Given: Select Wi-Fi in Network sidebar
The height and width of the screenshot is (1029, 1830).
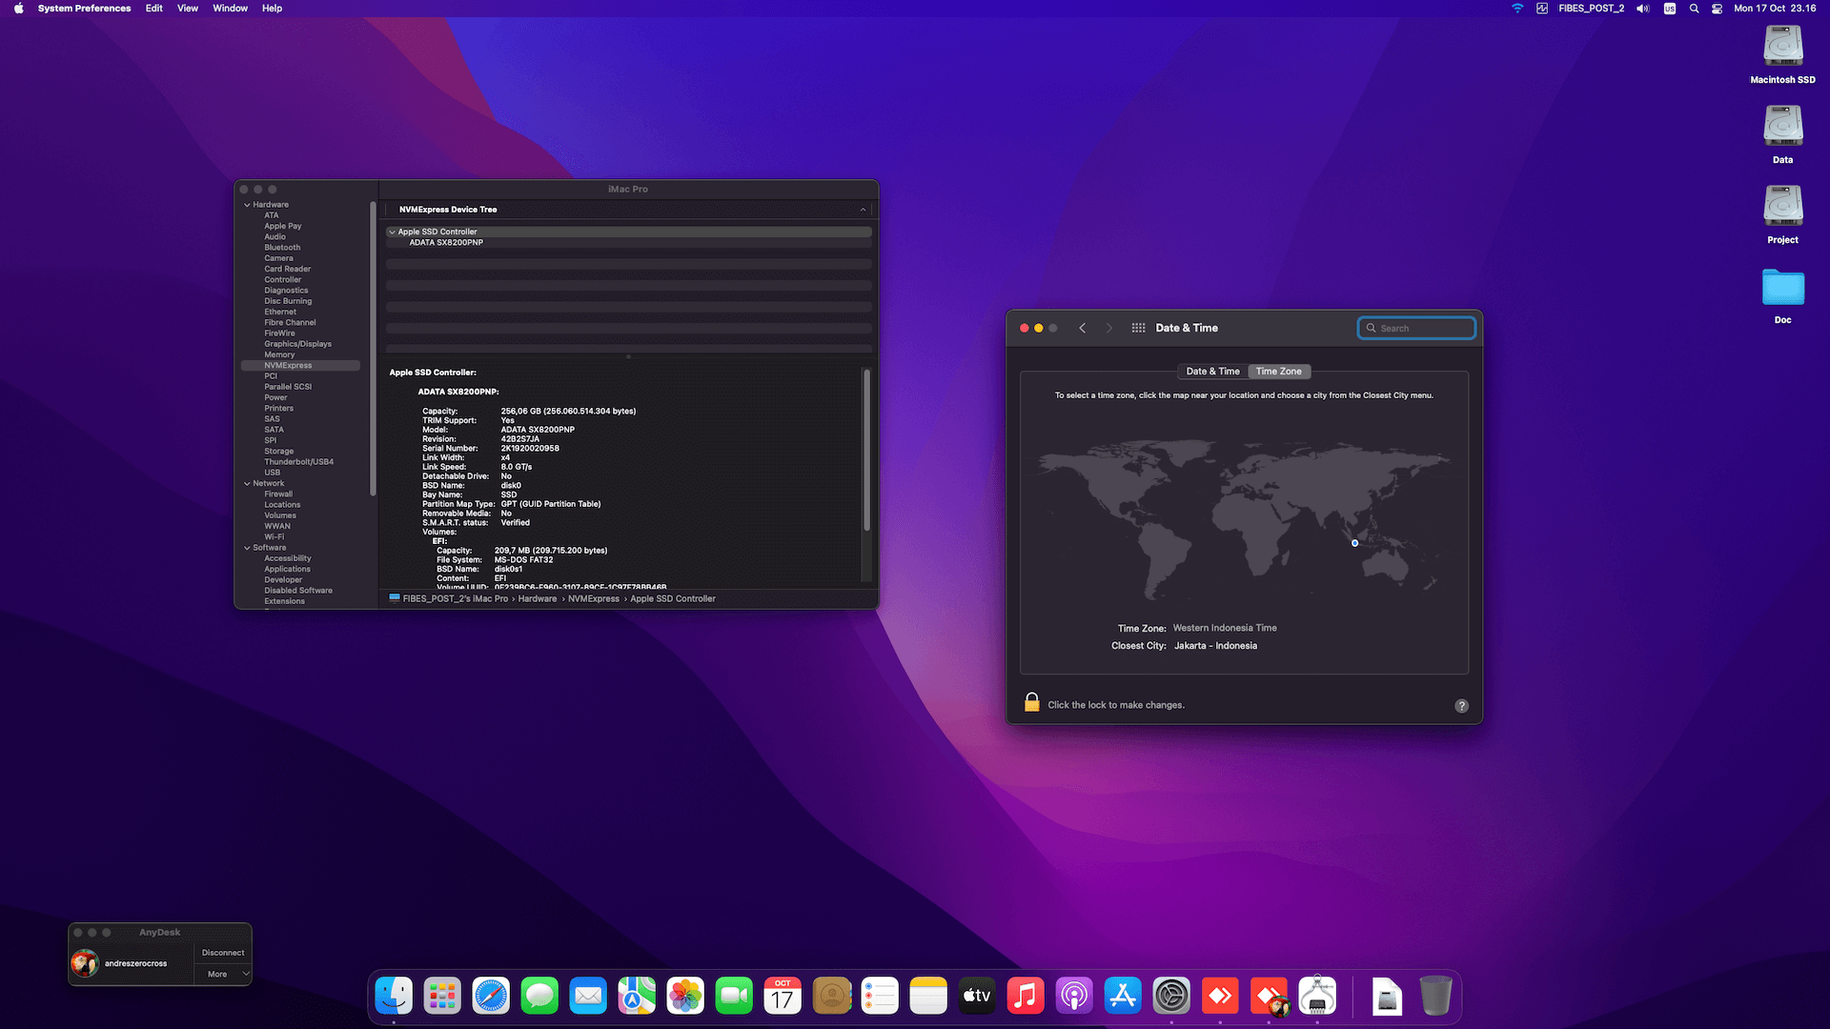Looking at the screenshot, I should (x=274, y=537).
